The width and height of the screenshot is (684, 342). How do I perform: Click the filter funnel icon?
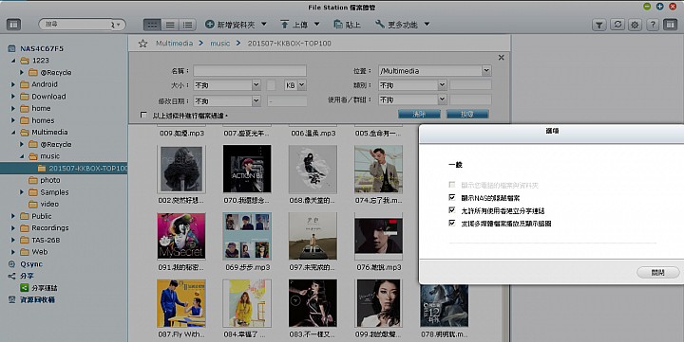(x=599, y=25)
